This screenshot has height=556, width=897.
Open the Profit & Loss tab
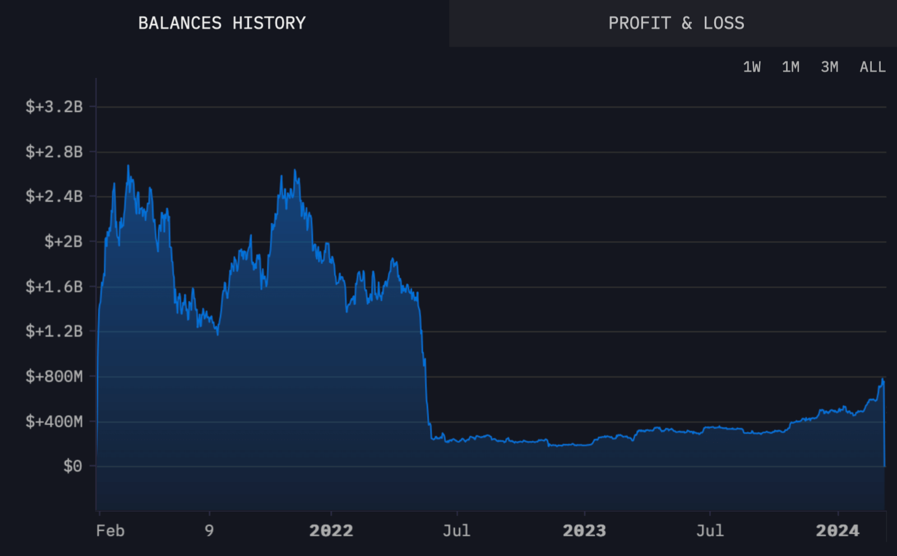676,23
